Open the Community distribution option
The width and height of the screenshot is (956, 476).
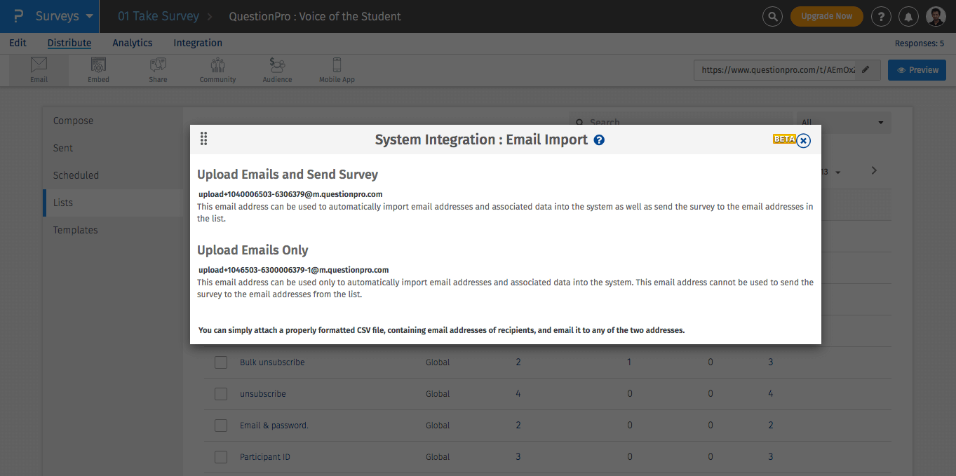217,69
